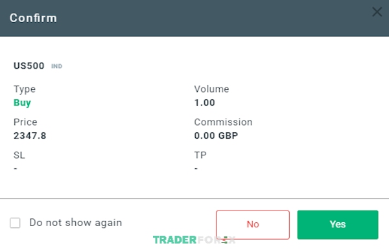Click the TP dash value
The image size is (389, 250).
196,169
